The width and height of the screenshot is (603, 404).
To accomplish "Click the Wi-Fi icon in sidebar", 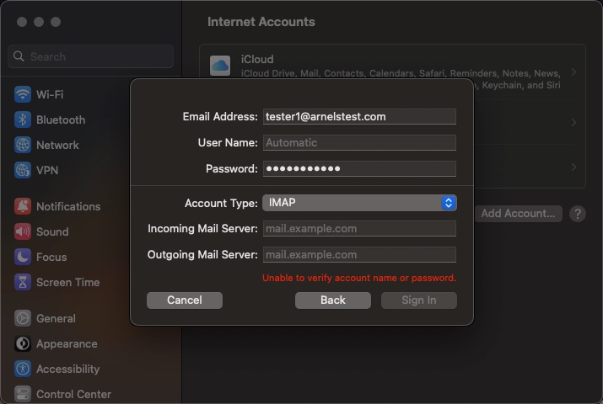I will [x=23, y=94].
